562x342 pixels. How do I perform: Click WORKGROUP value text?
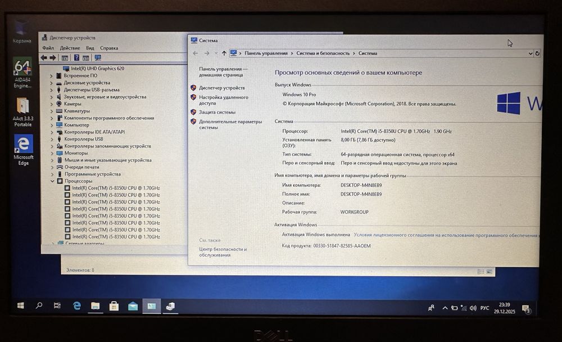(354, 212)
